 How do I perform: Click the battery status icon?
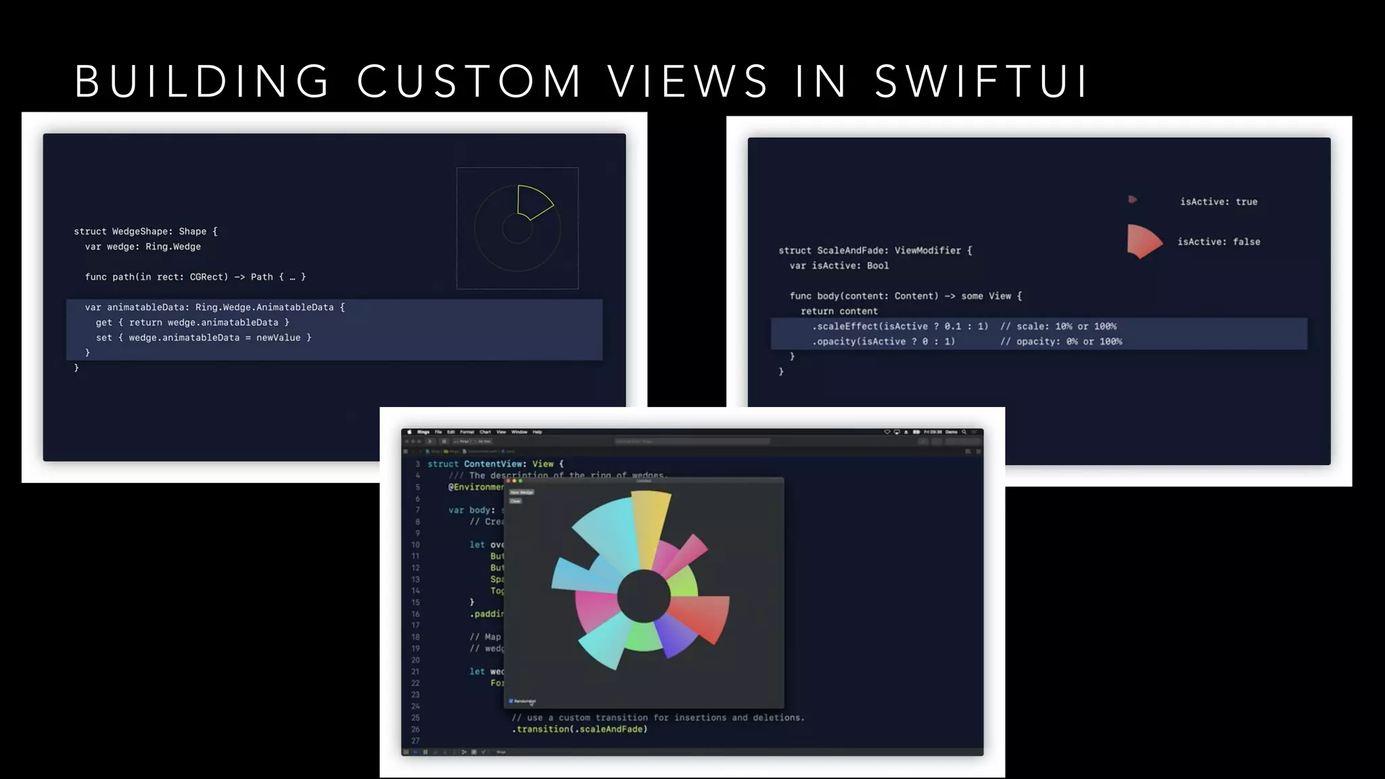click(916, 432)
